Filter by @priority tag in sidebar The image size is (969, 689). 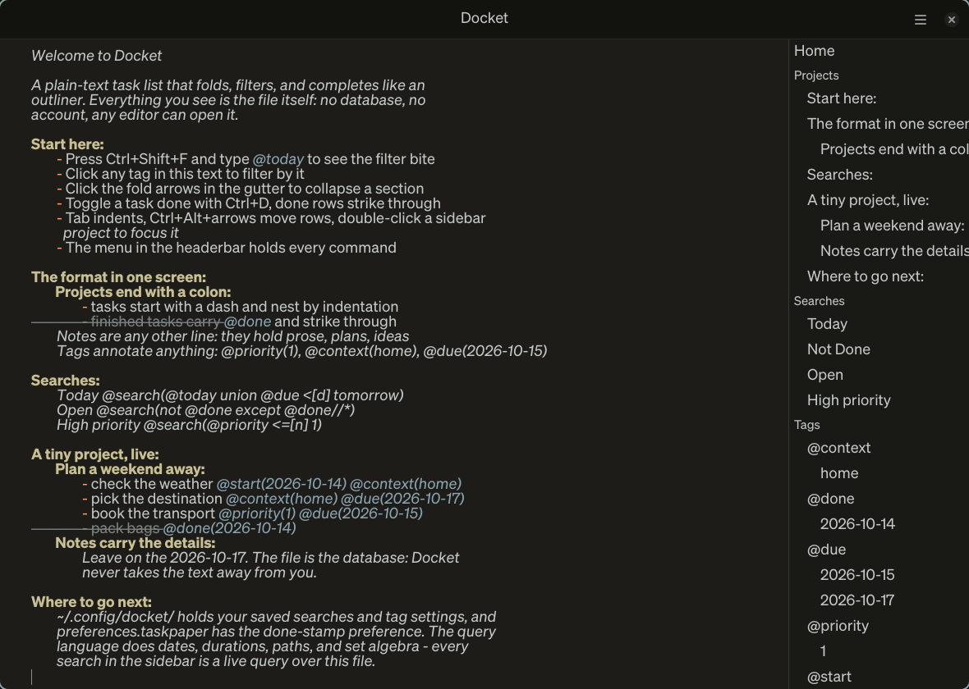(x=838, y=625)
